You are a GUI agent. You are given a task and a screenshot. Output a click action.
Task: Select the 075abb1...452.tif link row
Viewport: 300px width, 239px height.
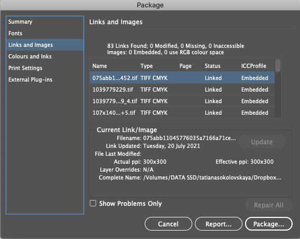pyautogui.click(x=182, y=78)
